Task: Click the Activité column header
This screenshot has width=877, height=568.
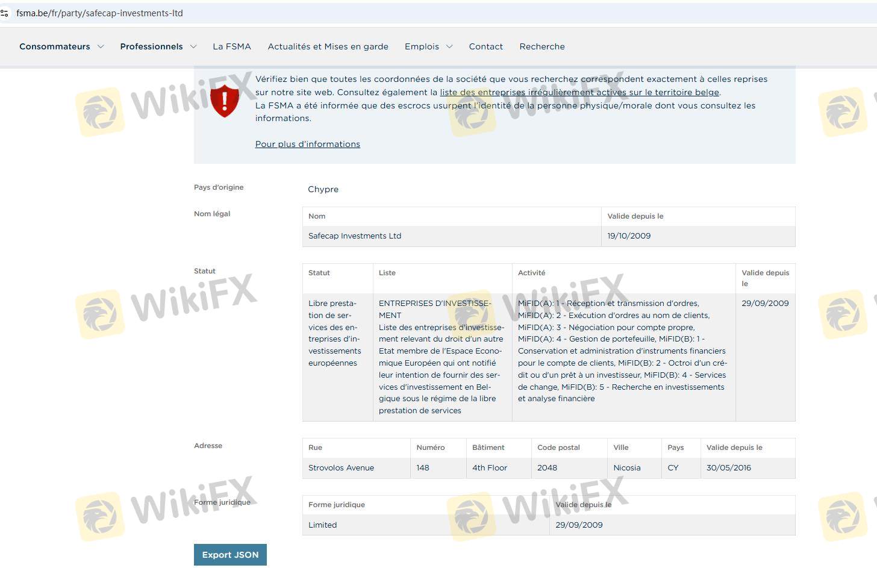Action: point(624,278)
